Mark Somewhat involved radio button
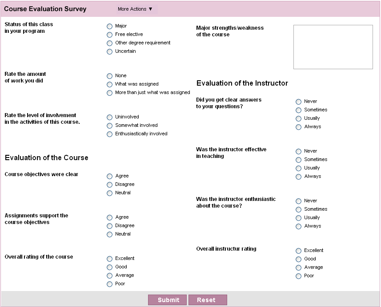 (x=110, y=126)
